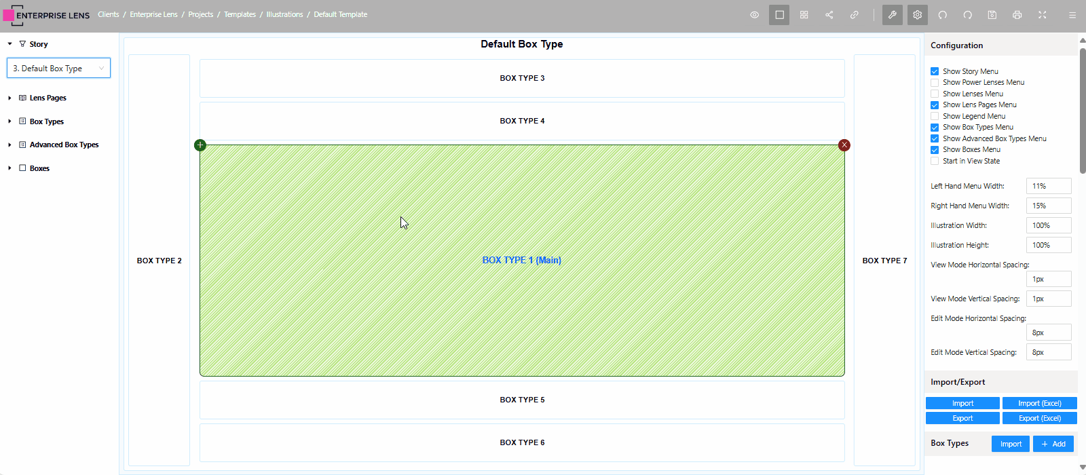The width and height of the screenshot is (1086, 475).
Task: Open the hamburger menu at top right
Action: point(1072,15)
